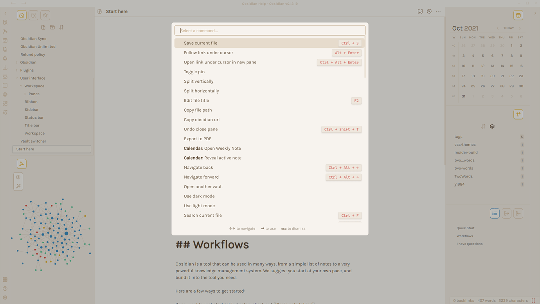540x304 pixels.
Task: Collapse the User interface folder
Action: pos(16,78)
